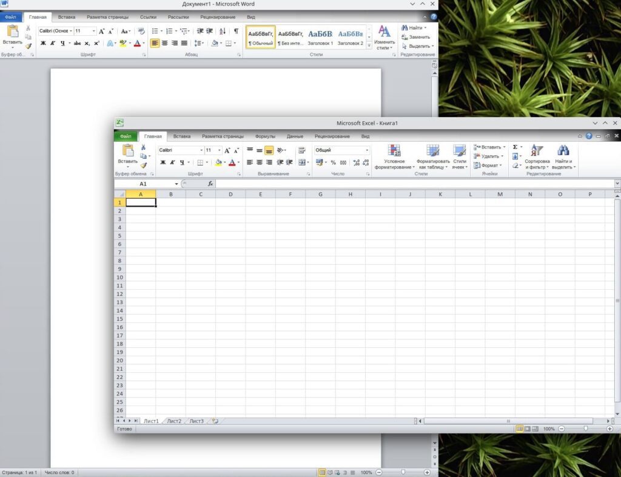Screen dimensions: 621x477
Task: Enable Page Layout view in Excel status bar
Action: [x=527, y=429]
